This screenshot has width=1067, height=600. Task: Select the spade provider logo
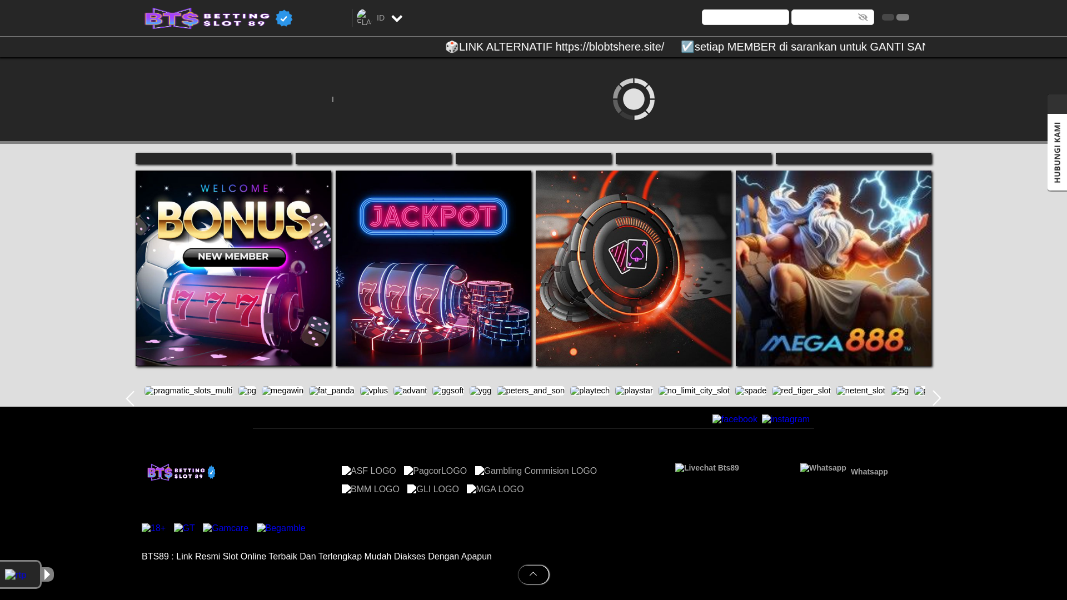(751, 391)
